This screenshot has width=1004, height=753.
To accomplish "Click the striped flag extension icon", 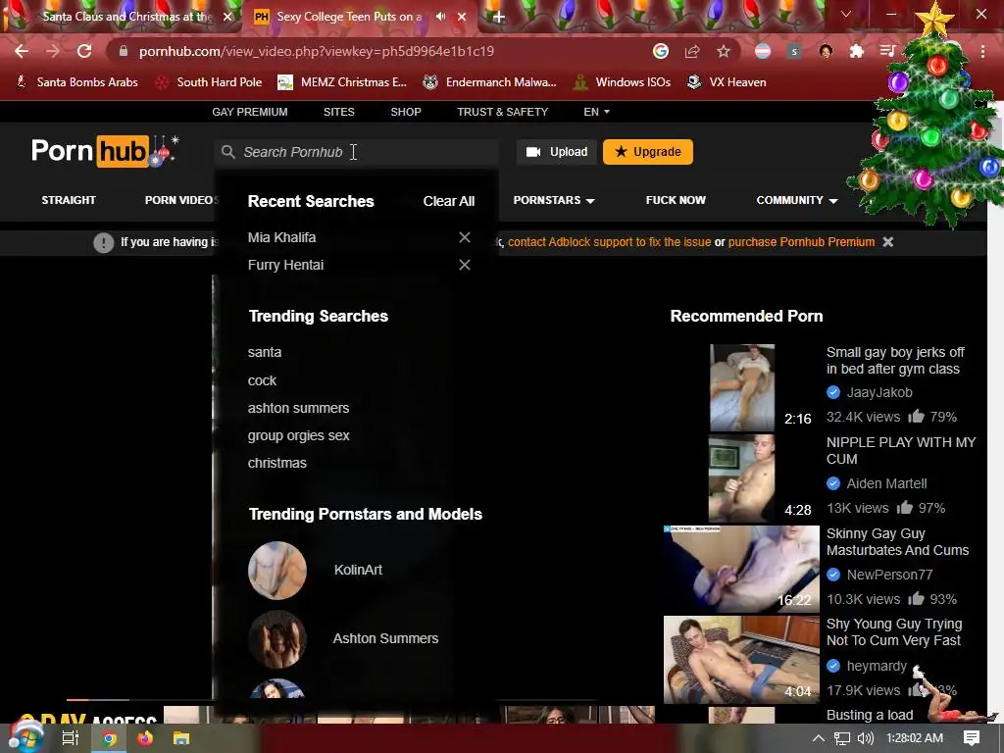I will [763, 51].
